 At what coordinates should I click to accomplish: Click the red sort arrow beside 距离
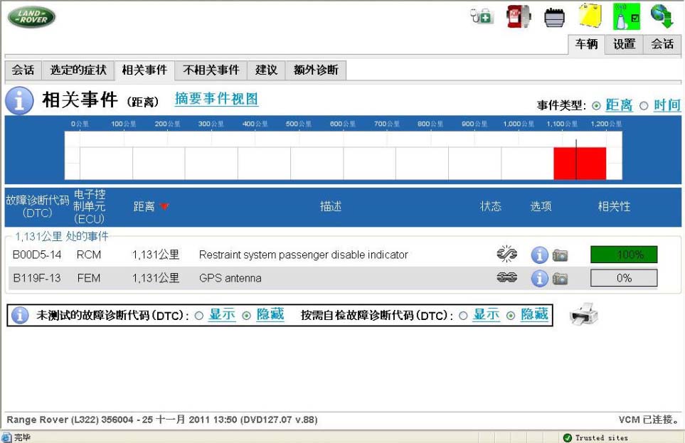tap(164, 206)
